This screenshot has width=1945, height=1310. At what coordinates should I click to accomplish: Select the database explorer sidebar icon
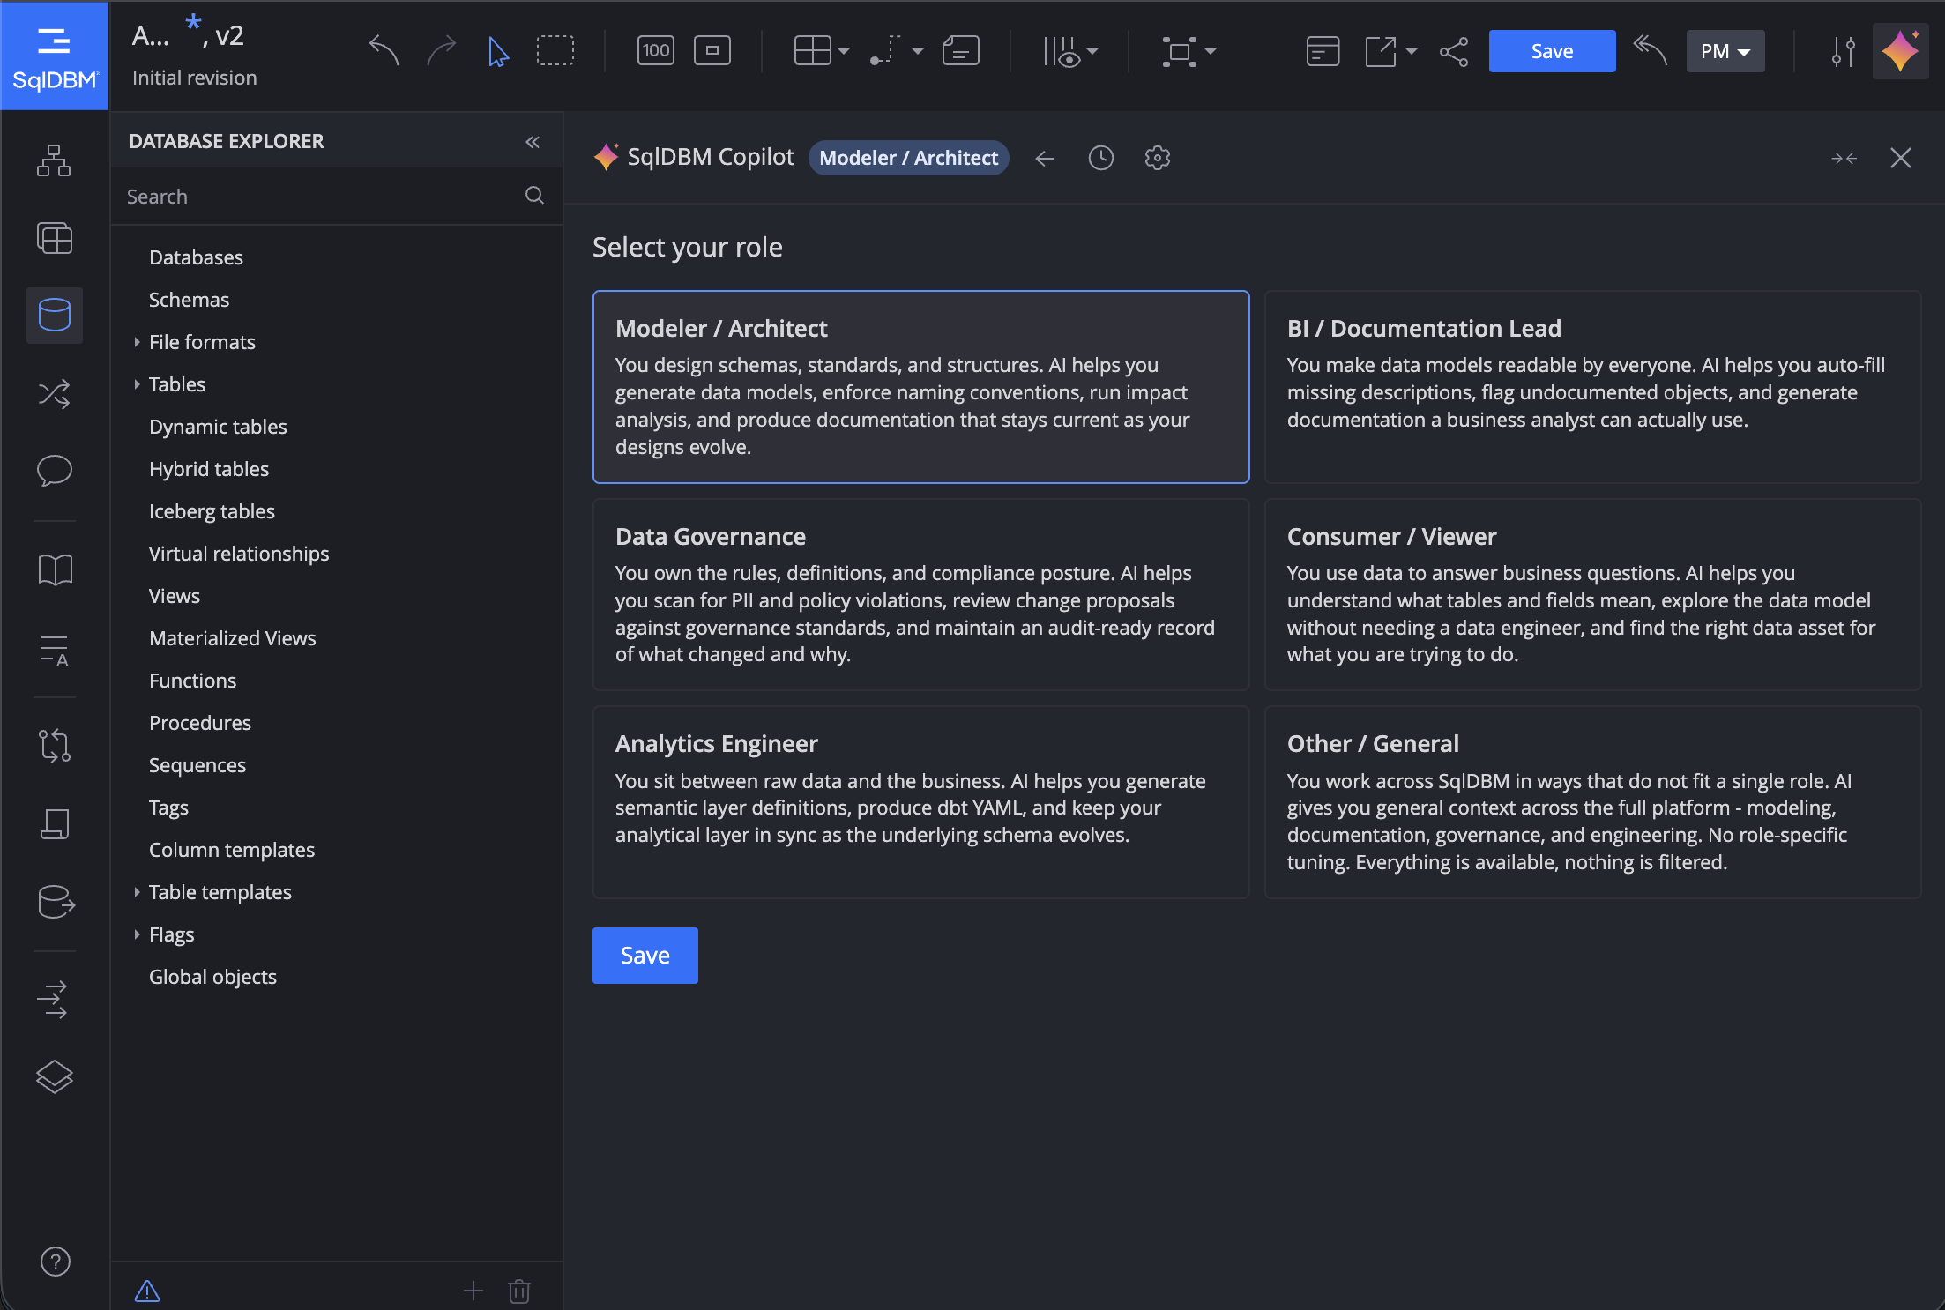(x=55, y=315)
